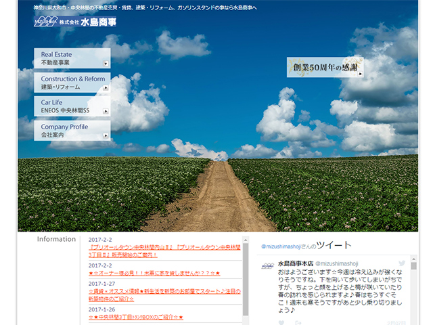Go to the Company Profile 会社案内 page
433x325 pixels.
68,131
